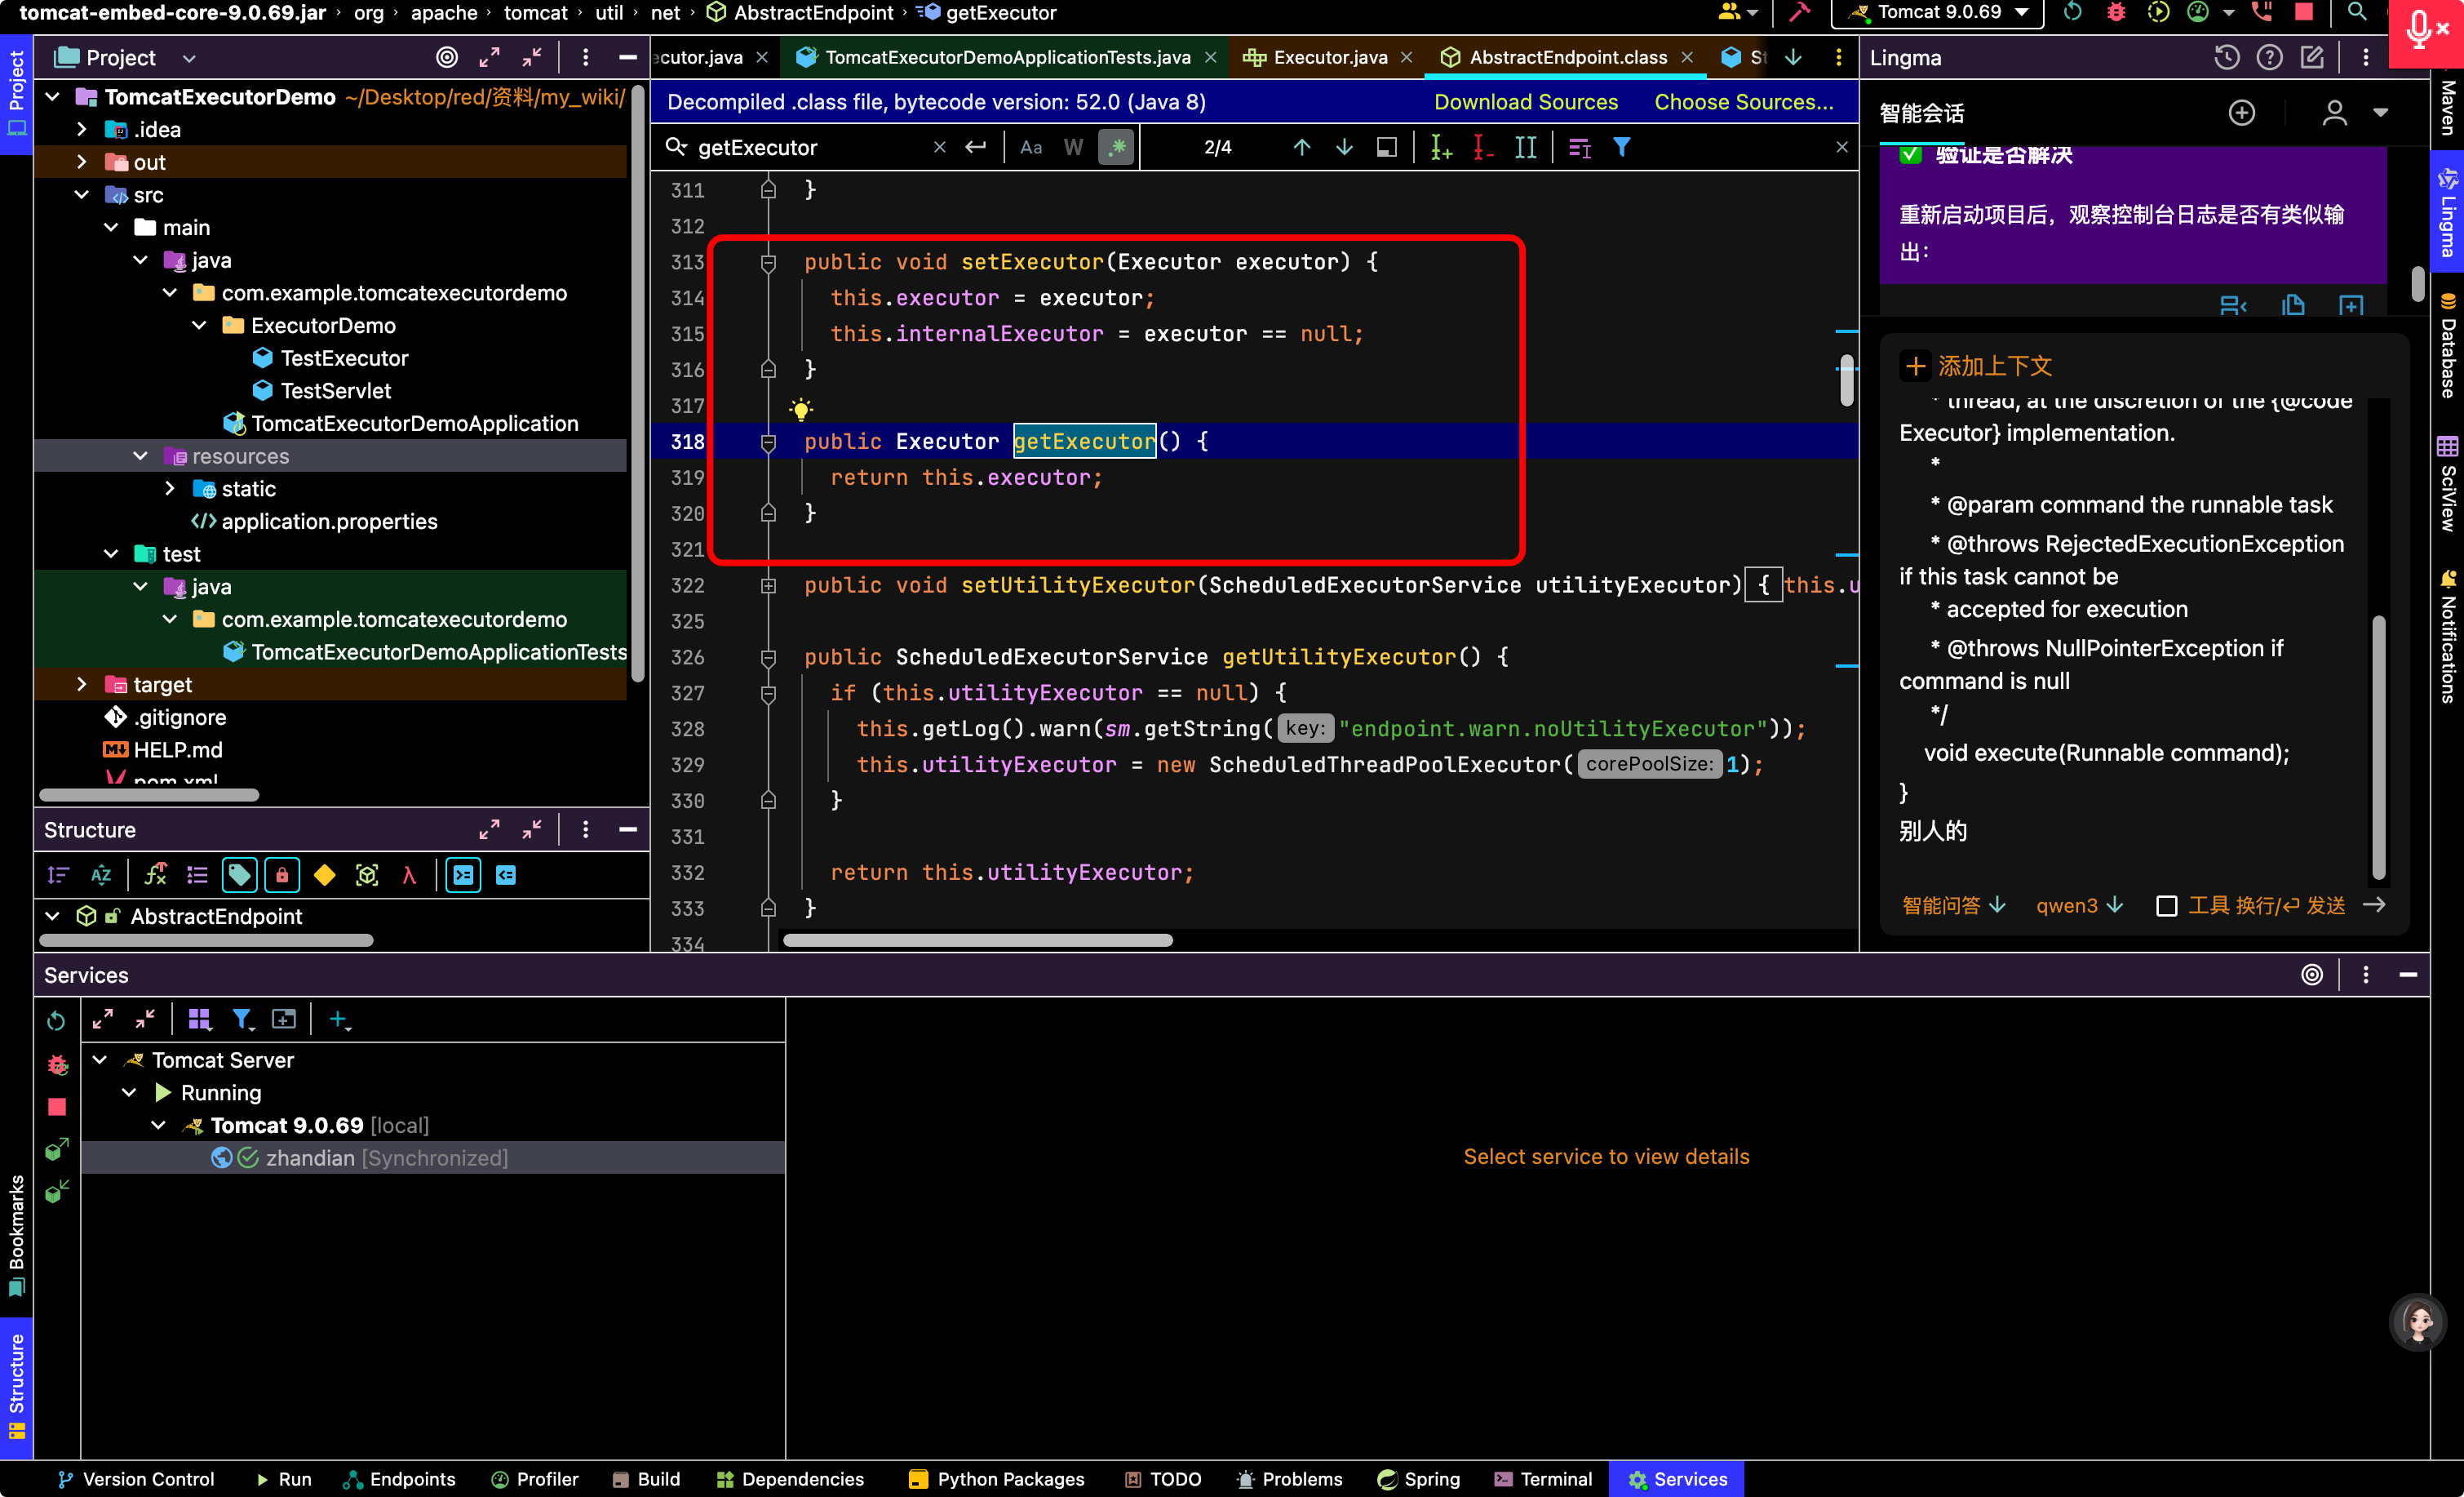Click the Build hammer icon
This screenshot has width=2464, height=1497.
[1799, 13]
